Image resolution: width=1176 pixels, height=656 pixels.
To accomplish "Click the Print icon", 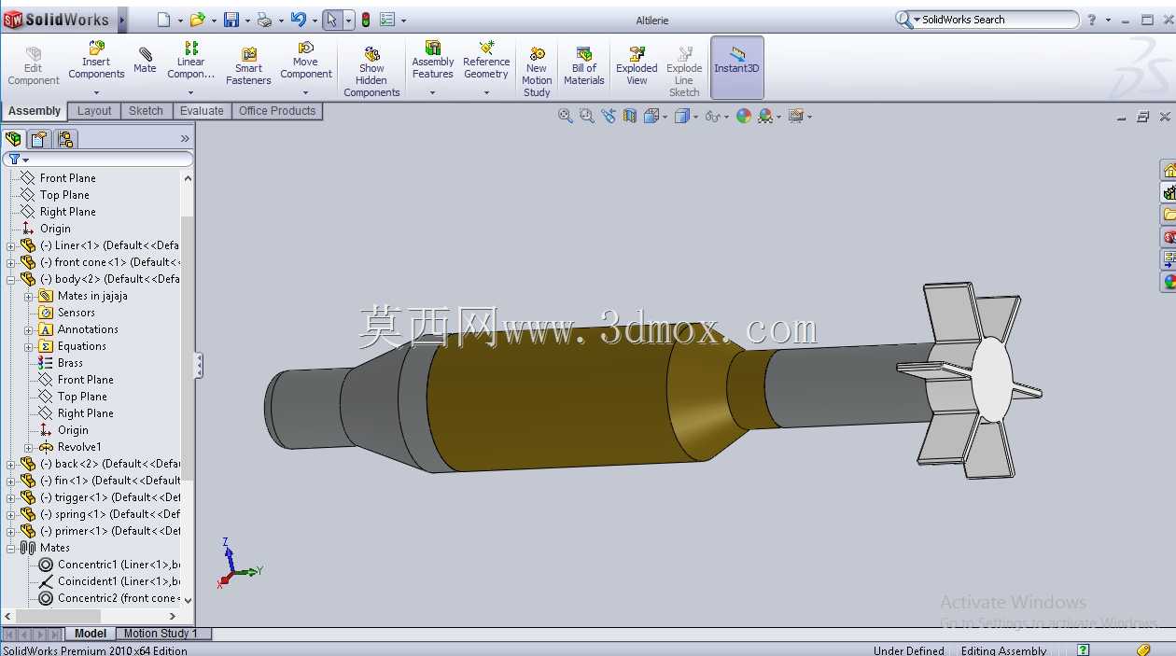I will pyautogui.click(x=264, y=20).
